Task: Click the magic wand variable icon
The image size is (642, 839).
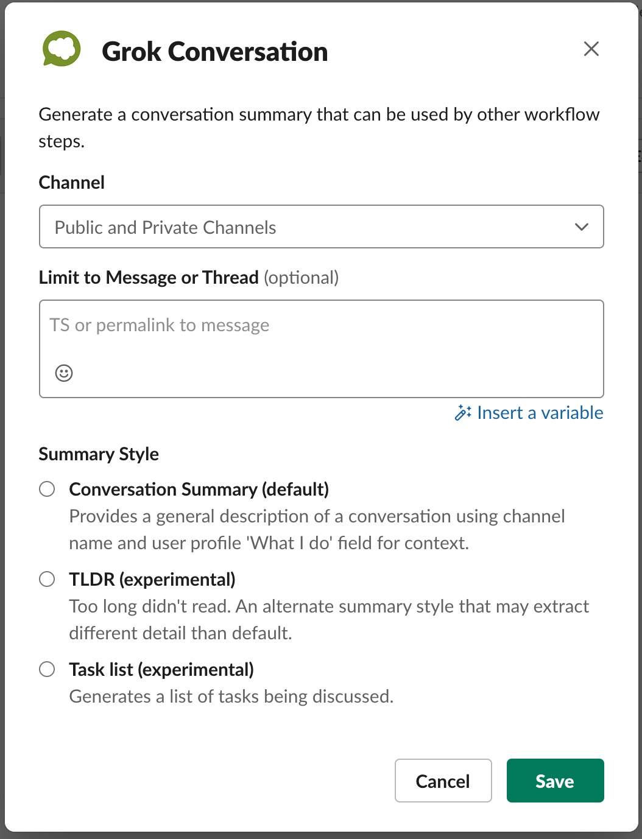Action: [463, 413]
